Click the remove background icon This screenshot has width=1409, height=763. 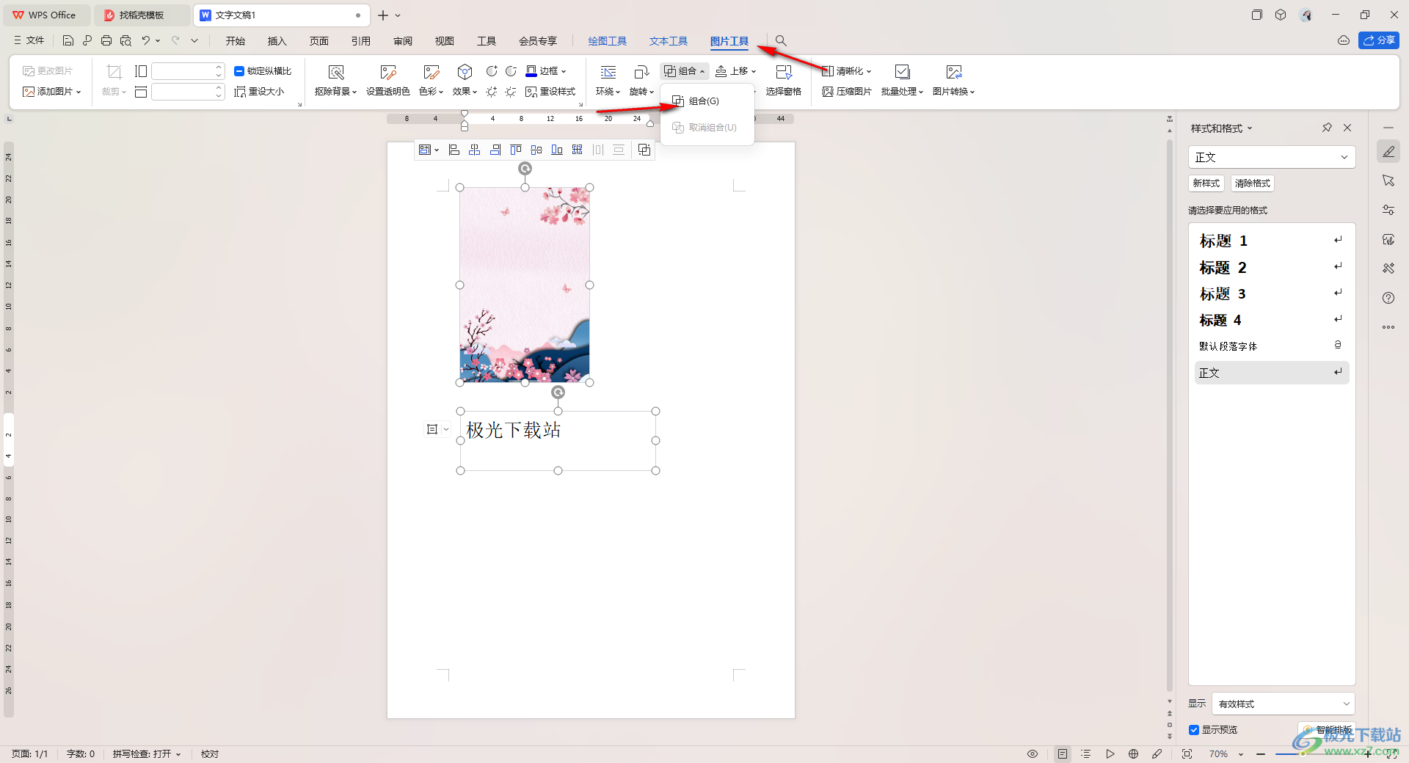[336, 72]
